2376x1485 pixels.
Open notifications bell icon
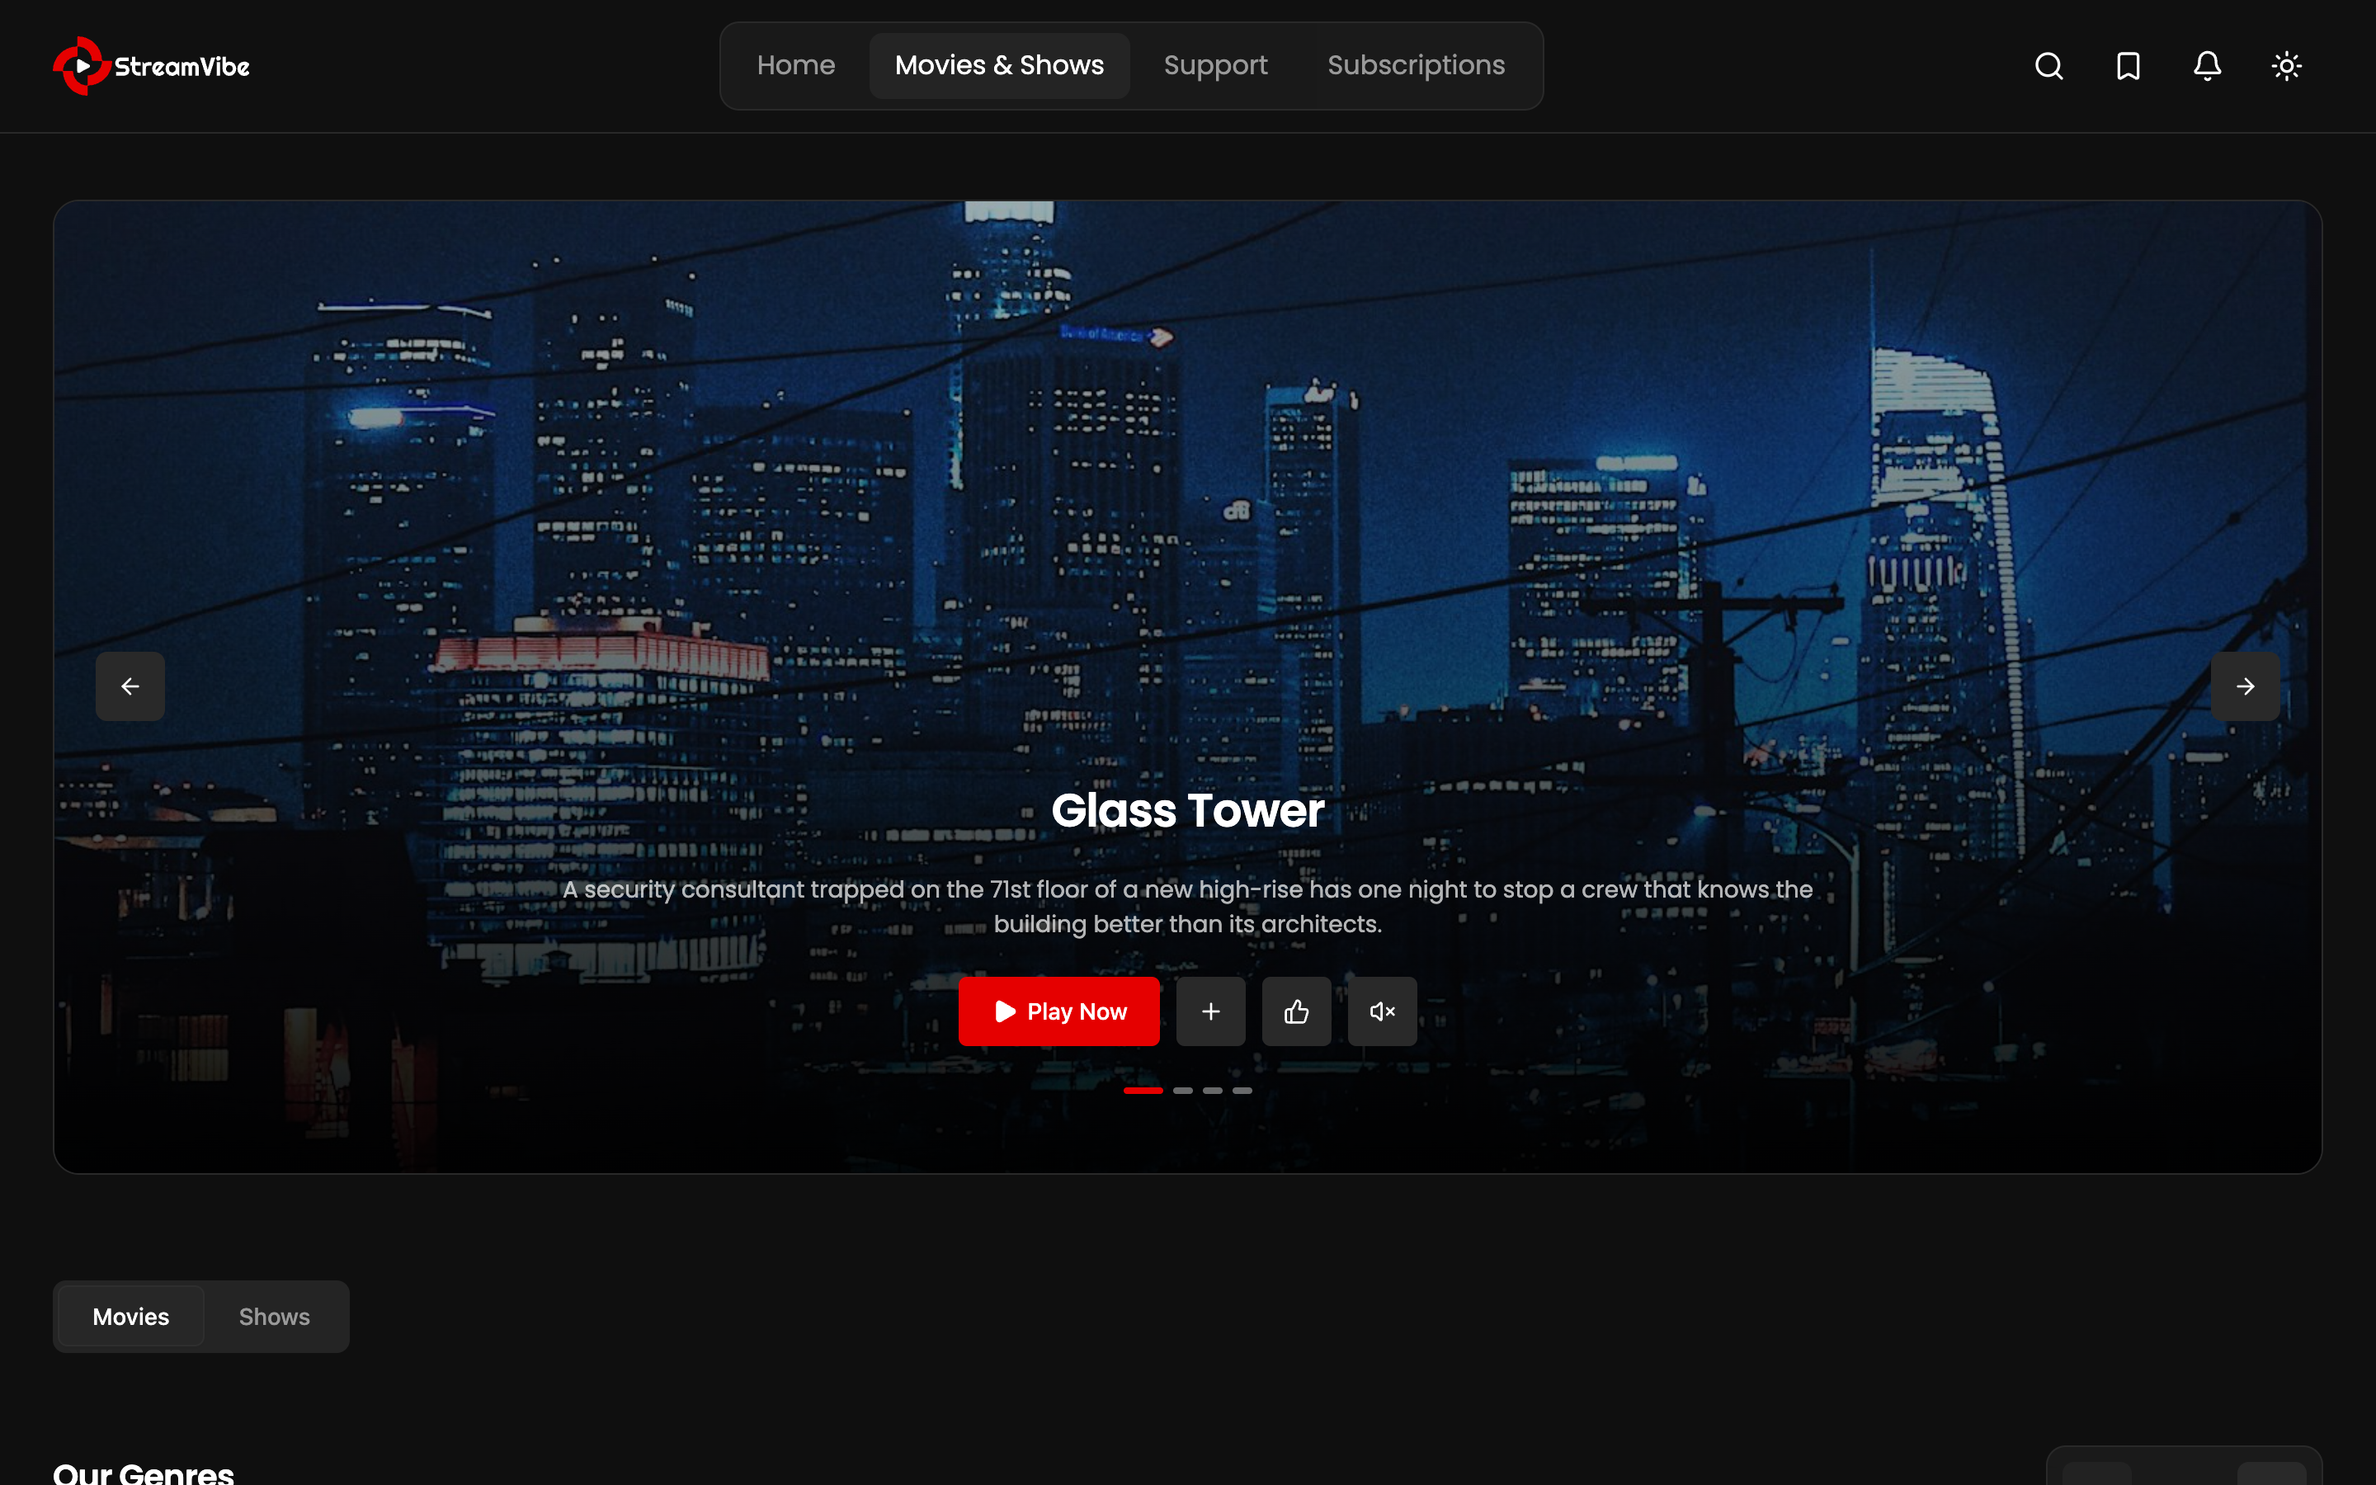(x=2207, y=66)
